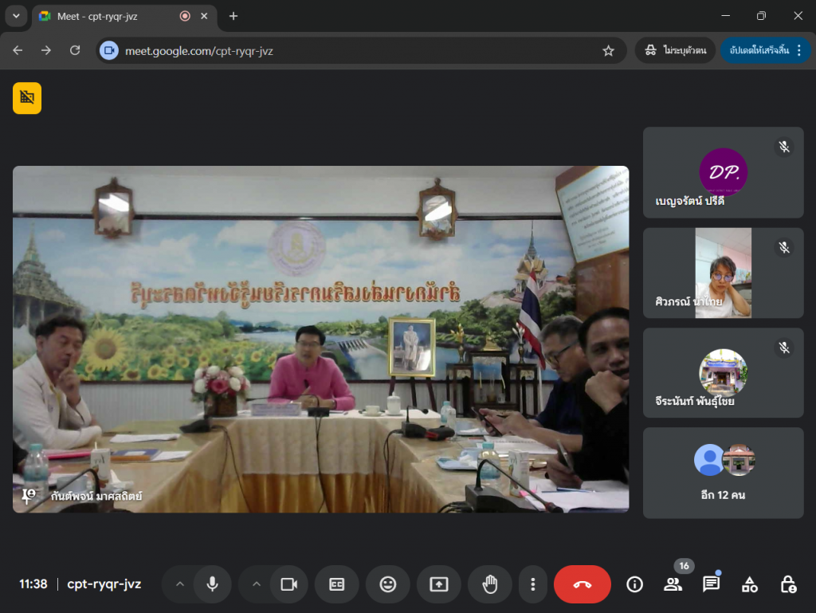
Task: Open the chat messages panel
Action: [711, 584]
